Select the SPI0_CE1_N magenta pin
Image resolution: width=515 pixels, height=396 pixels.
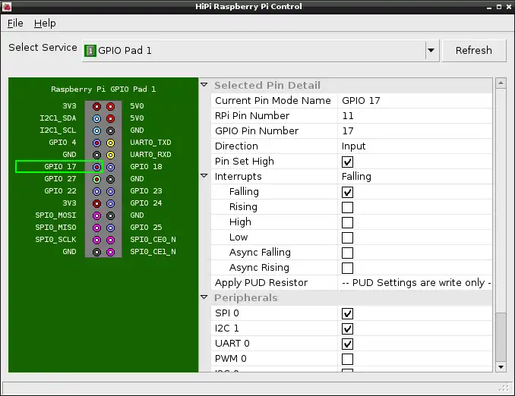point(111,252)
